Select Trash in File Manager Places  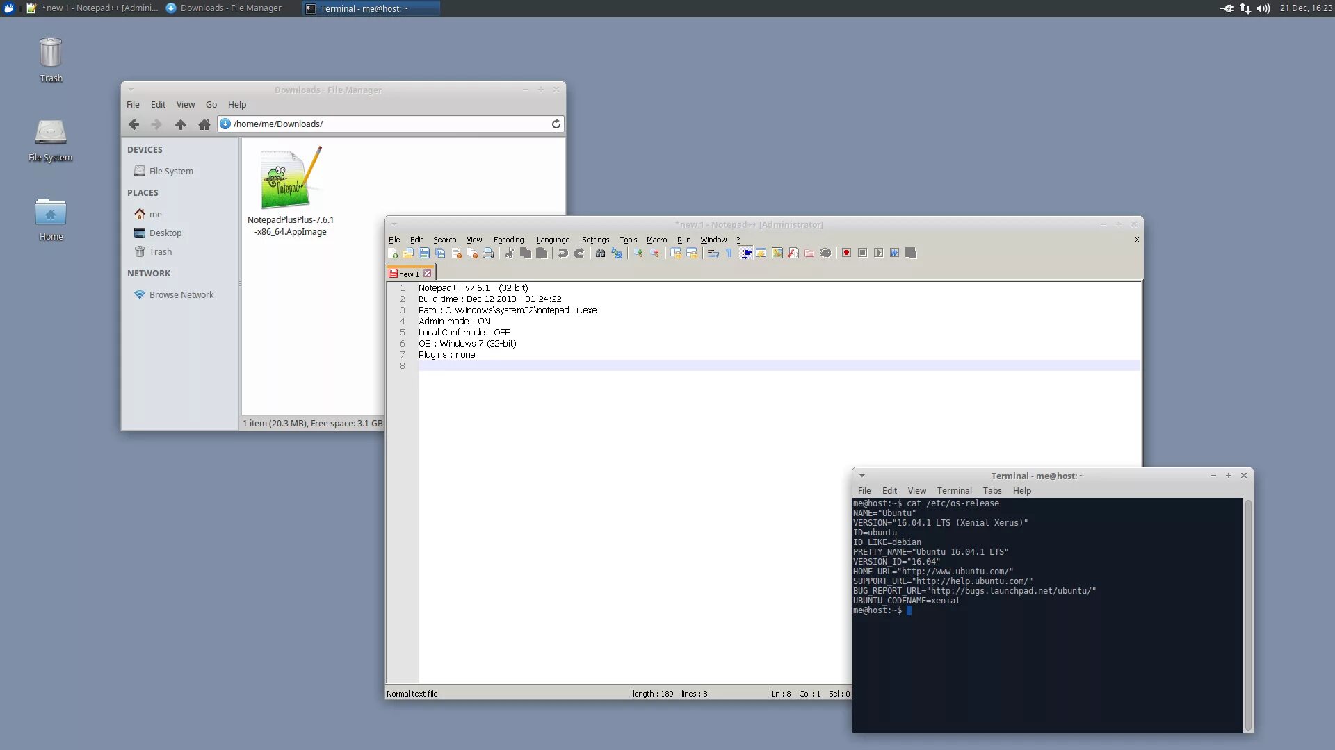pyautogui.click(x=153, y=252)
